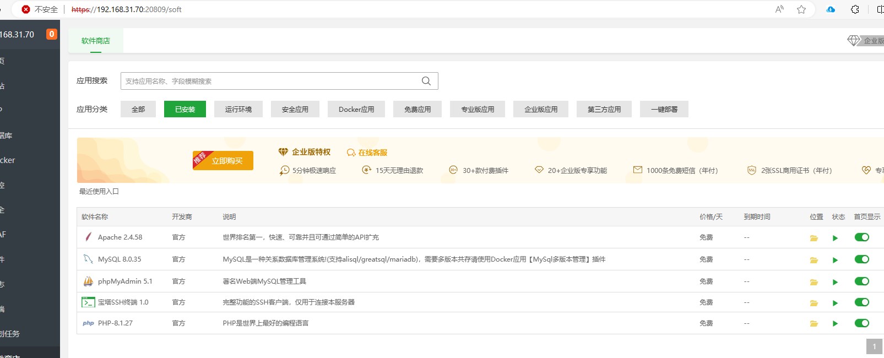Toggle phpMyAdmin 5.1 homepage display switch
884x358 pixels.
[x=862, y=281]
